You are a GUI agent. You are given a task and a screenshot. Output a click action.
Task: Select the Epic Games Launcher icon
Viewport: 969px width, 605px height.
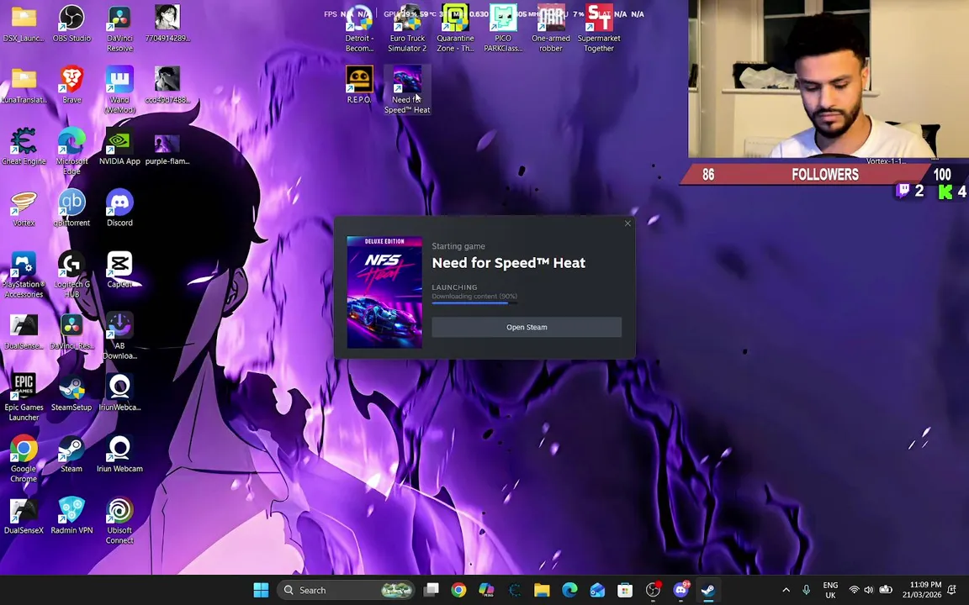24,397
